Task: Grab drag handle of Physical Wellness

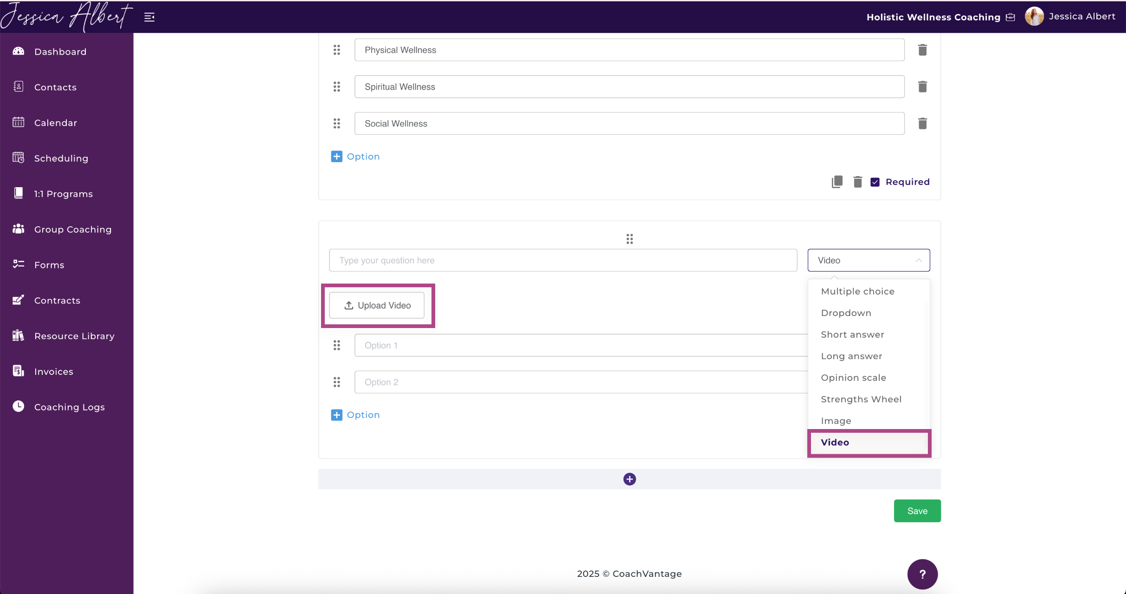Action: click(337, 50)
